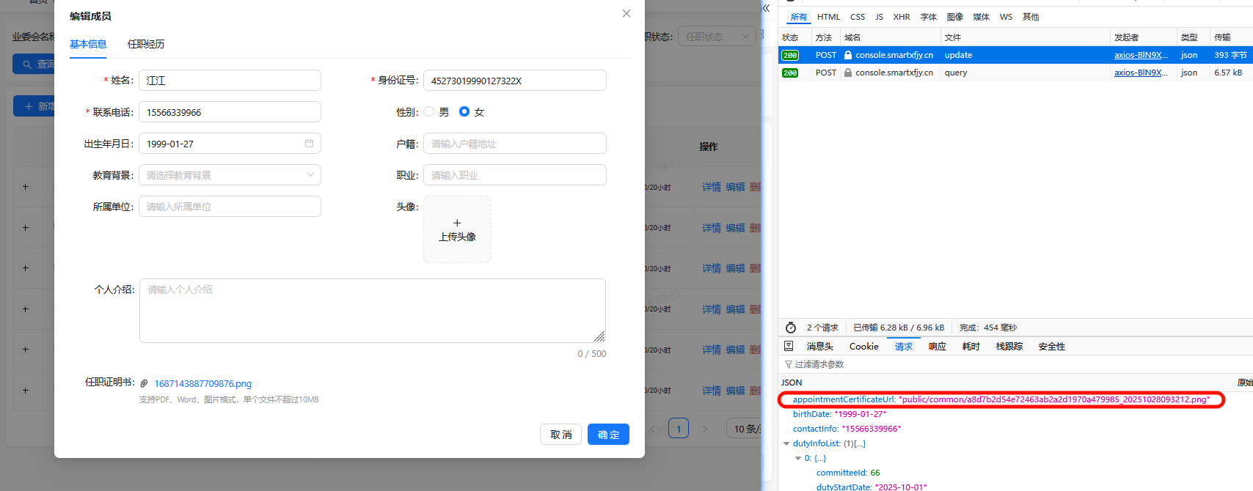
Task: Filter network requests by WS
Action: [1006, 17]
